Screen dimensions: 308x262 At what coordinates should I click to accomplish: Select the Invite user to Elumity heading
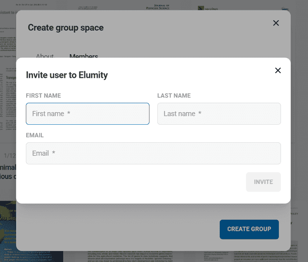click(67, 75)
